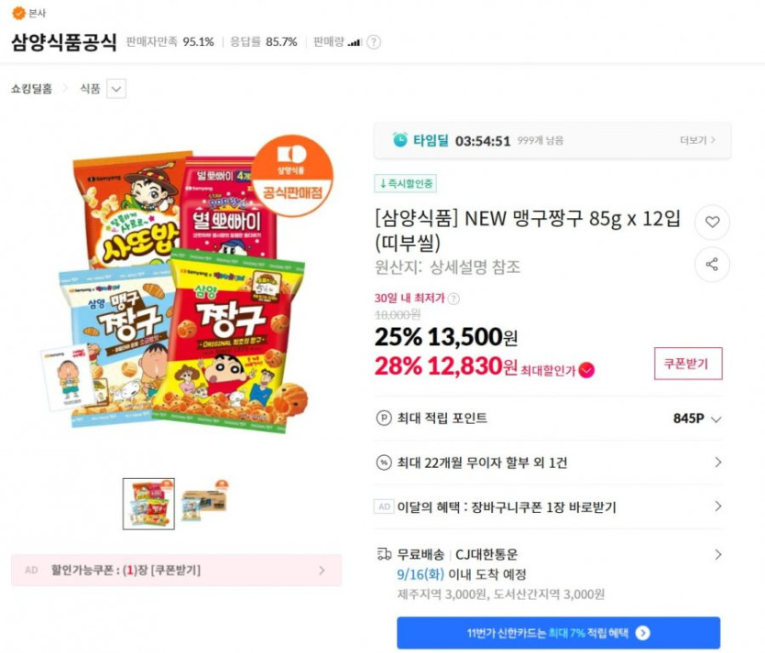Image resolution: width=765 pixels, height=653 pixels.
Task: Click the free shipping truck icon
Action: pyautogui.click(x=384, y=554)
